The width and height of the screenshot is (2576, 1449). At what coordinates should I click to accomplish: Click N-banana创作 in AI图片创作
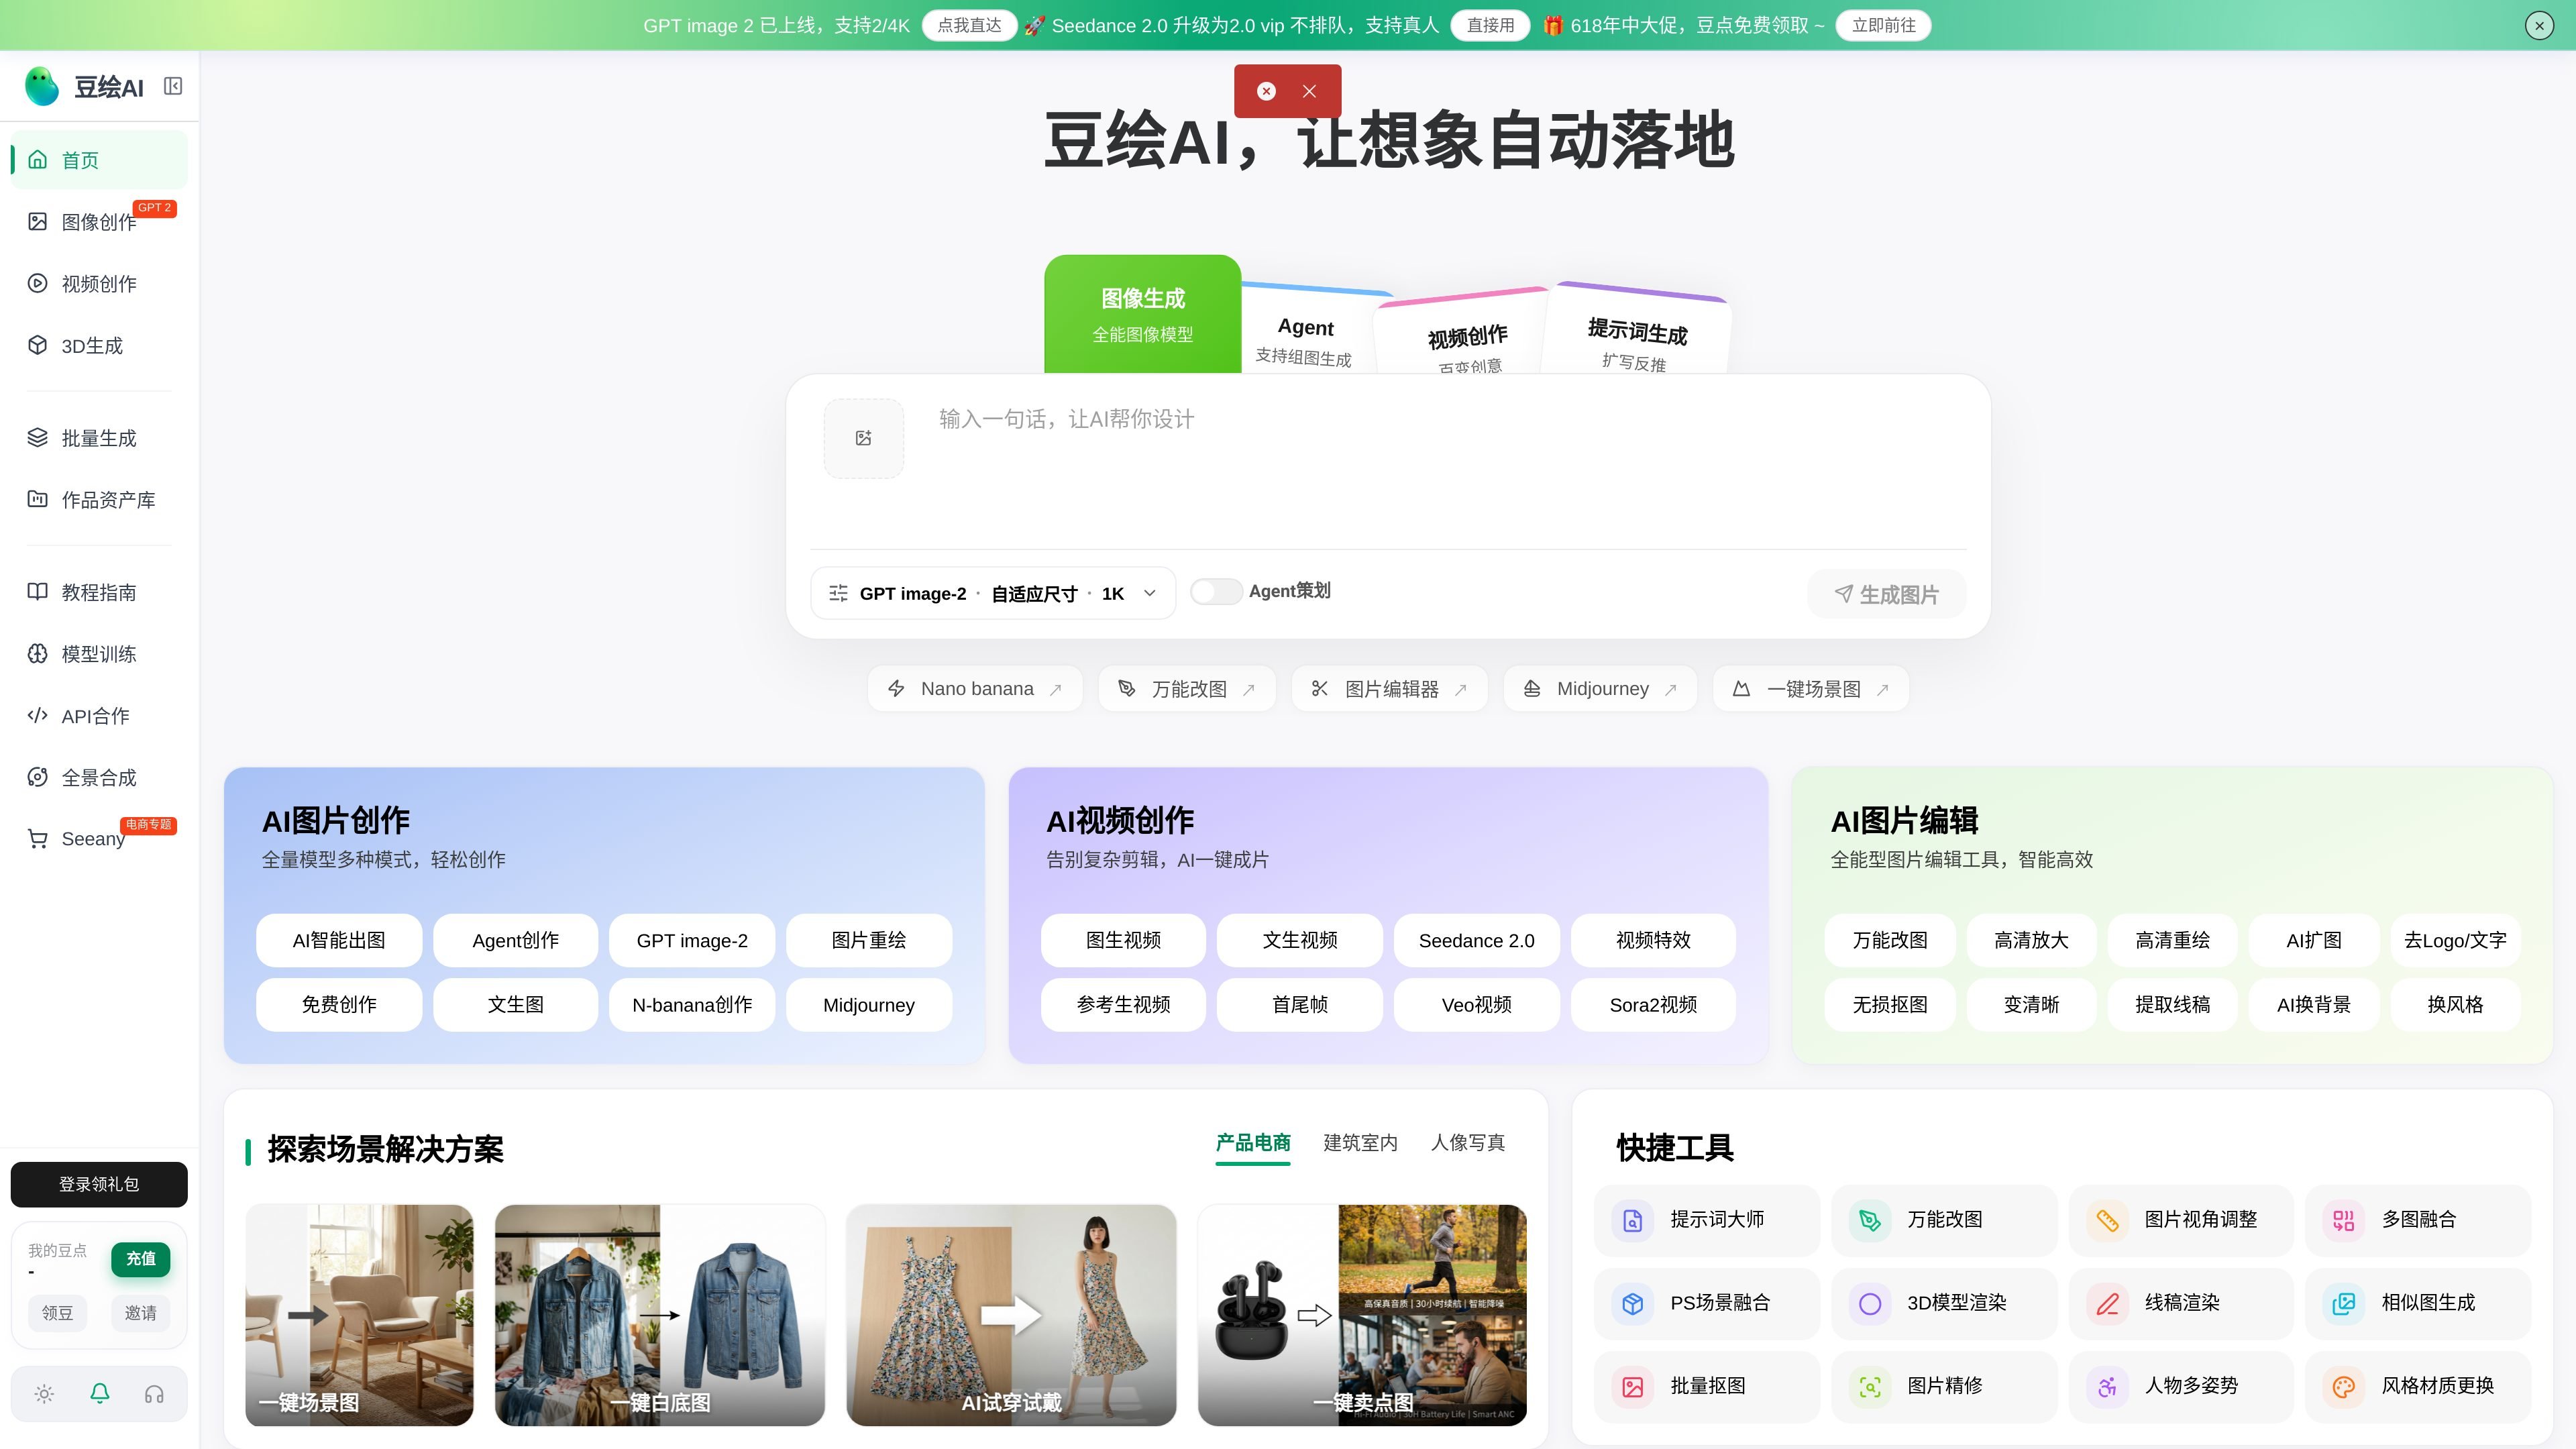click(692, 1005)
